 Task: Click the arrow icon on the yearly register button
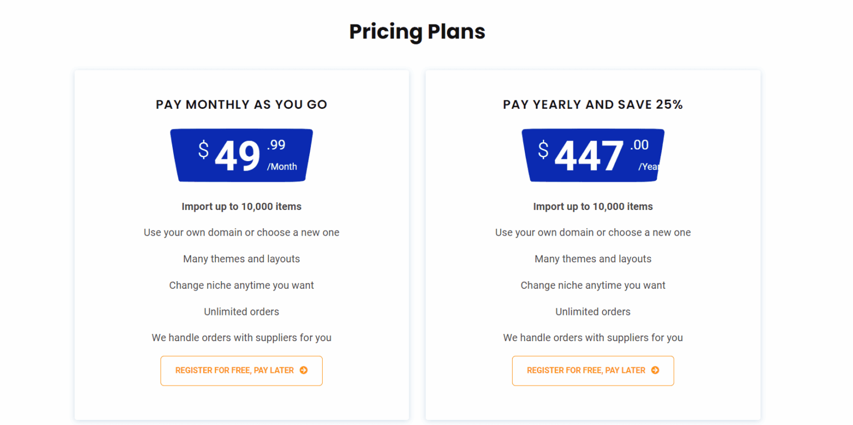[656, 370]
